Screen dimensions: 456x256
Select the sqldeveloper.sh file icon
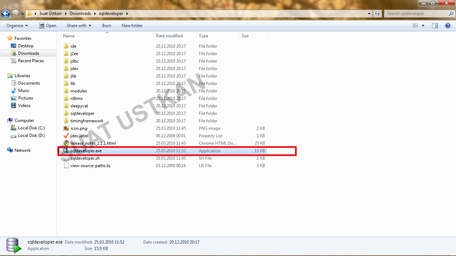click(66, 158)
